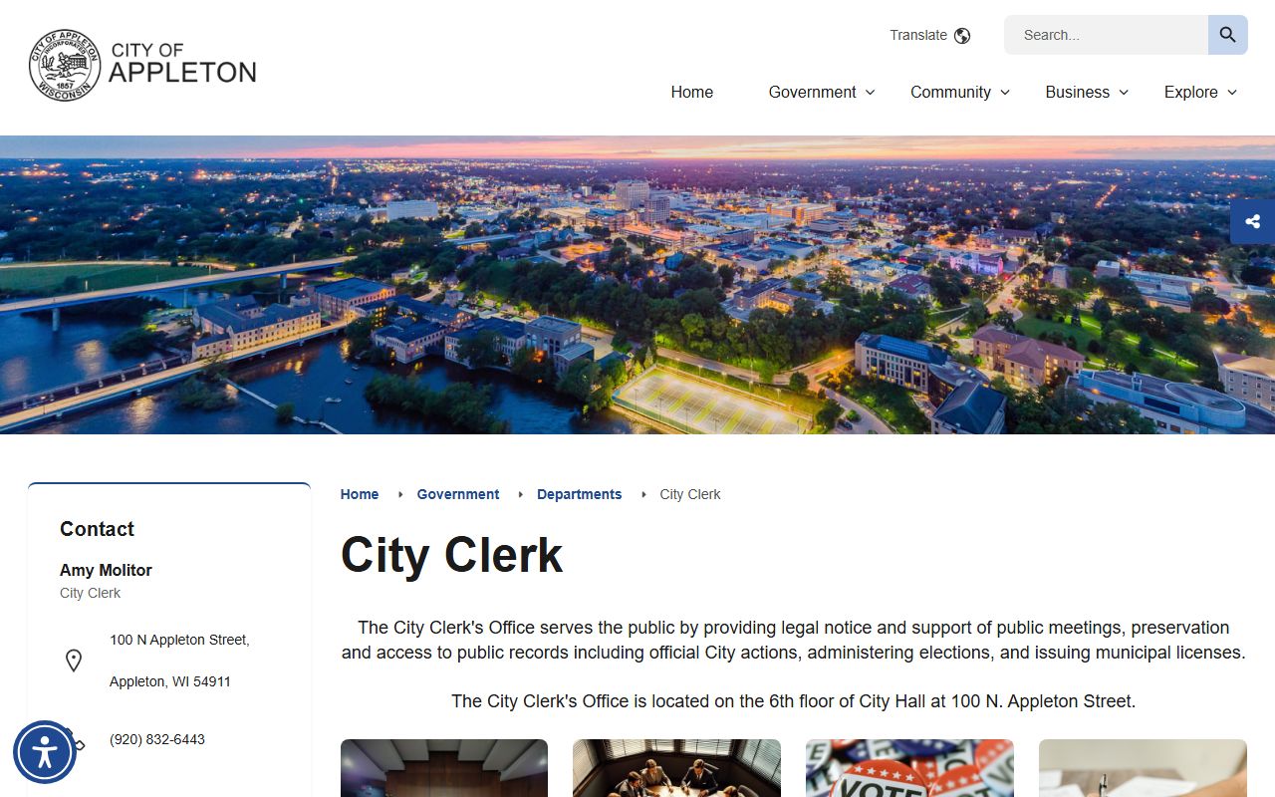The height and width of the screenshot is (797, 1275).
Task: Open the meeting table thumbnail card
Action: click(x=676, y=768)
